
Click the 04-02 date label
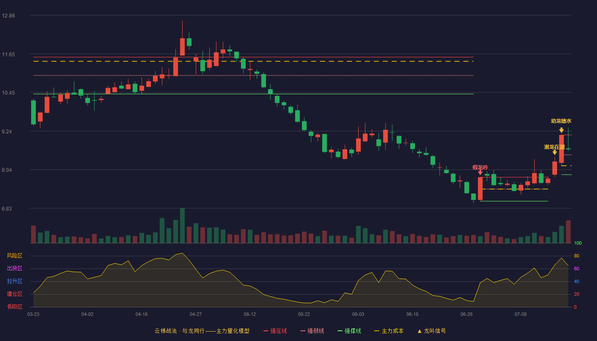coord(87,314)
